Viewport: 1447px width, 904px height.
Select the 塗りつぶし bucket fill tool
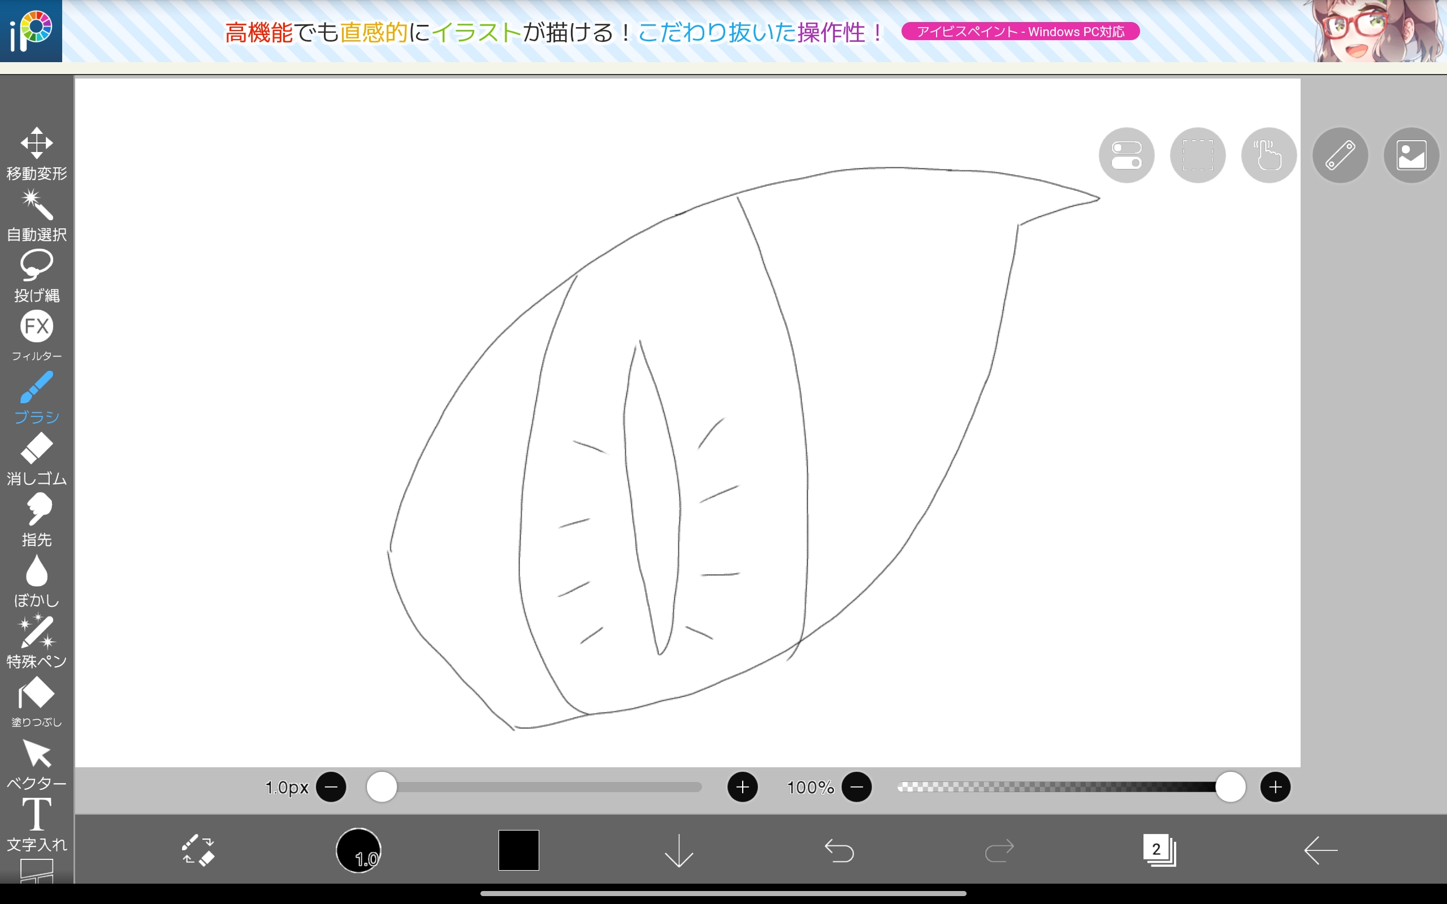click(x=37, y=702)
